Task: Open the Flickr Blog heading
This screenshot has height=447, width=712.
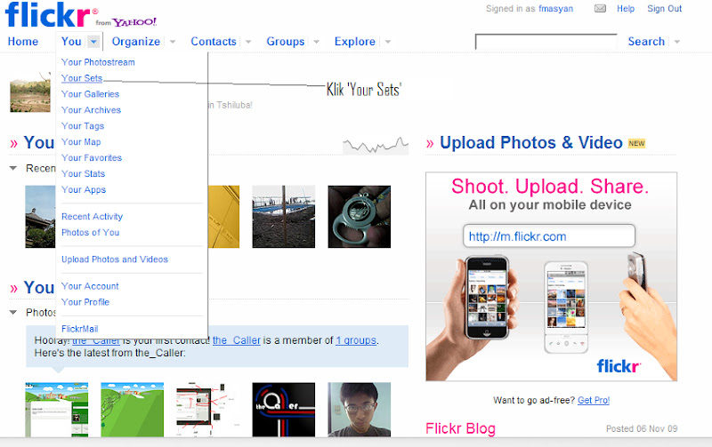Action: pos(460,428)
